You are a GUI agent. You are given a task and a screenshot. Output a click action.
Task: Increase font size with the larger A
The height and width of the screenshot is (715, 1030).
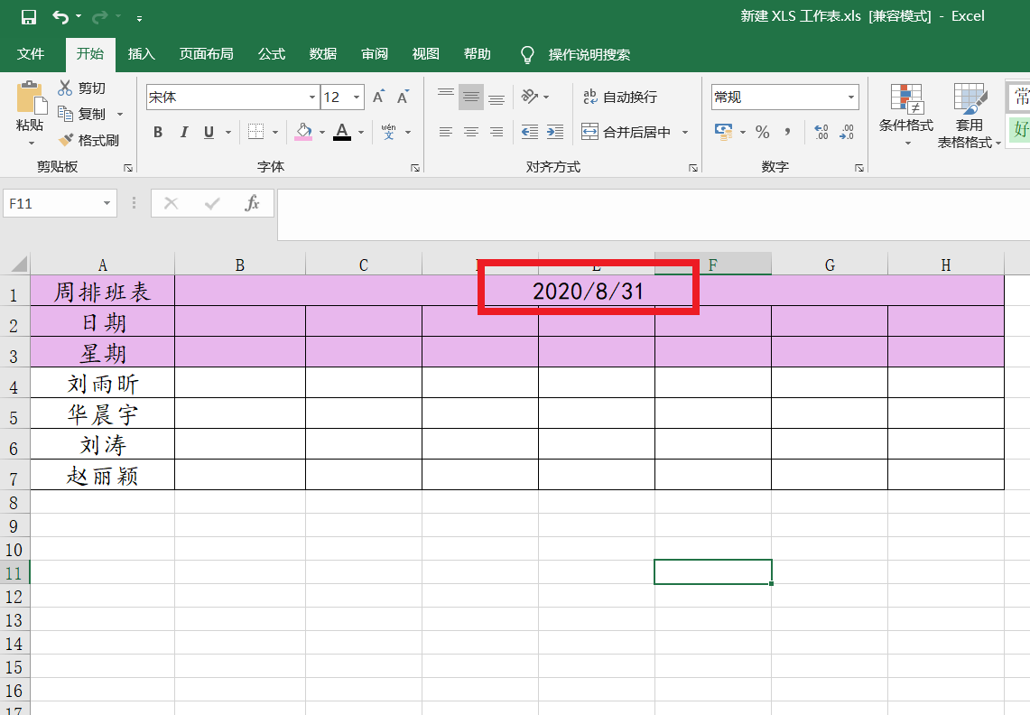(x=378, y=97)
